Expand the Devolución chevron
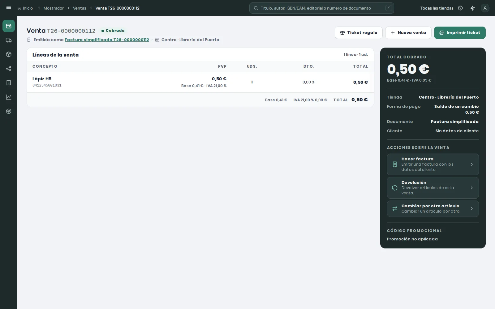The image size is (495, 309). point(472,188)
